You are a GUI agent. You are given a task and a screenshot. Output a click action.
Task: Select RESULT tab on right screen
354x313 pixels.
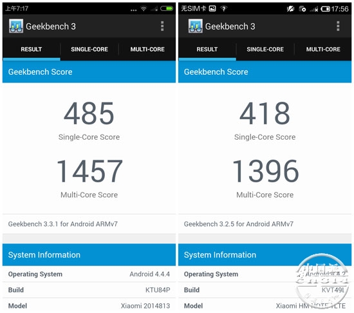[x=207, y=49]
